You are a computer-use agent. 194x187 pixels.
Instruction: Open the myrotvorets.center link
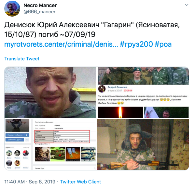[x=61, y=44]
